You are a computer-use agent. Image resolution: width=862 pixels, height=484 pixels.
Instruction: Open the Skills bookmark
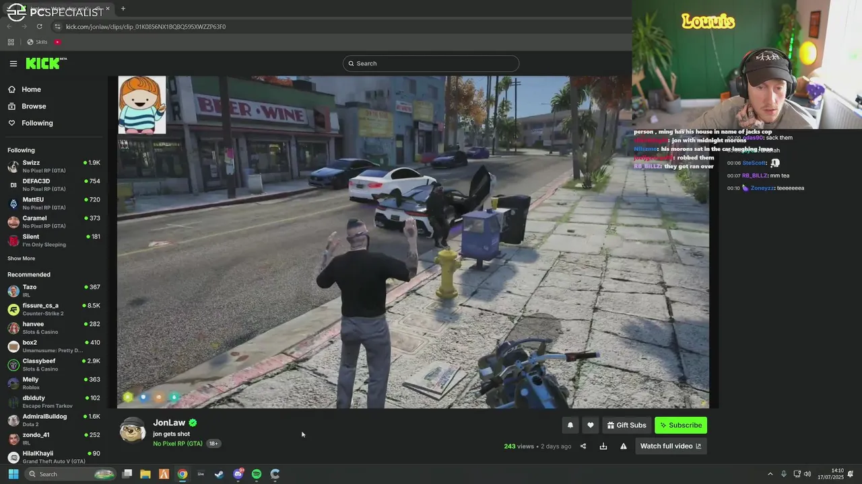tap(38, 42)
